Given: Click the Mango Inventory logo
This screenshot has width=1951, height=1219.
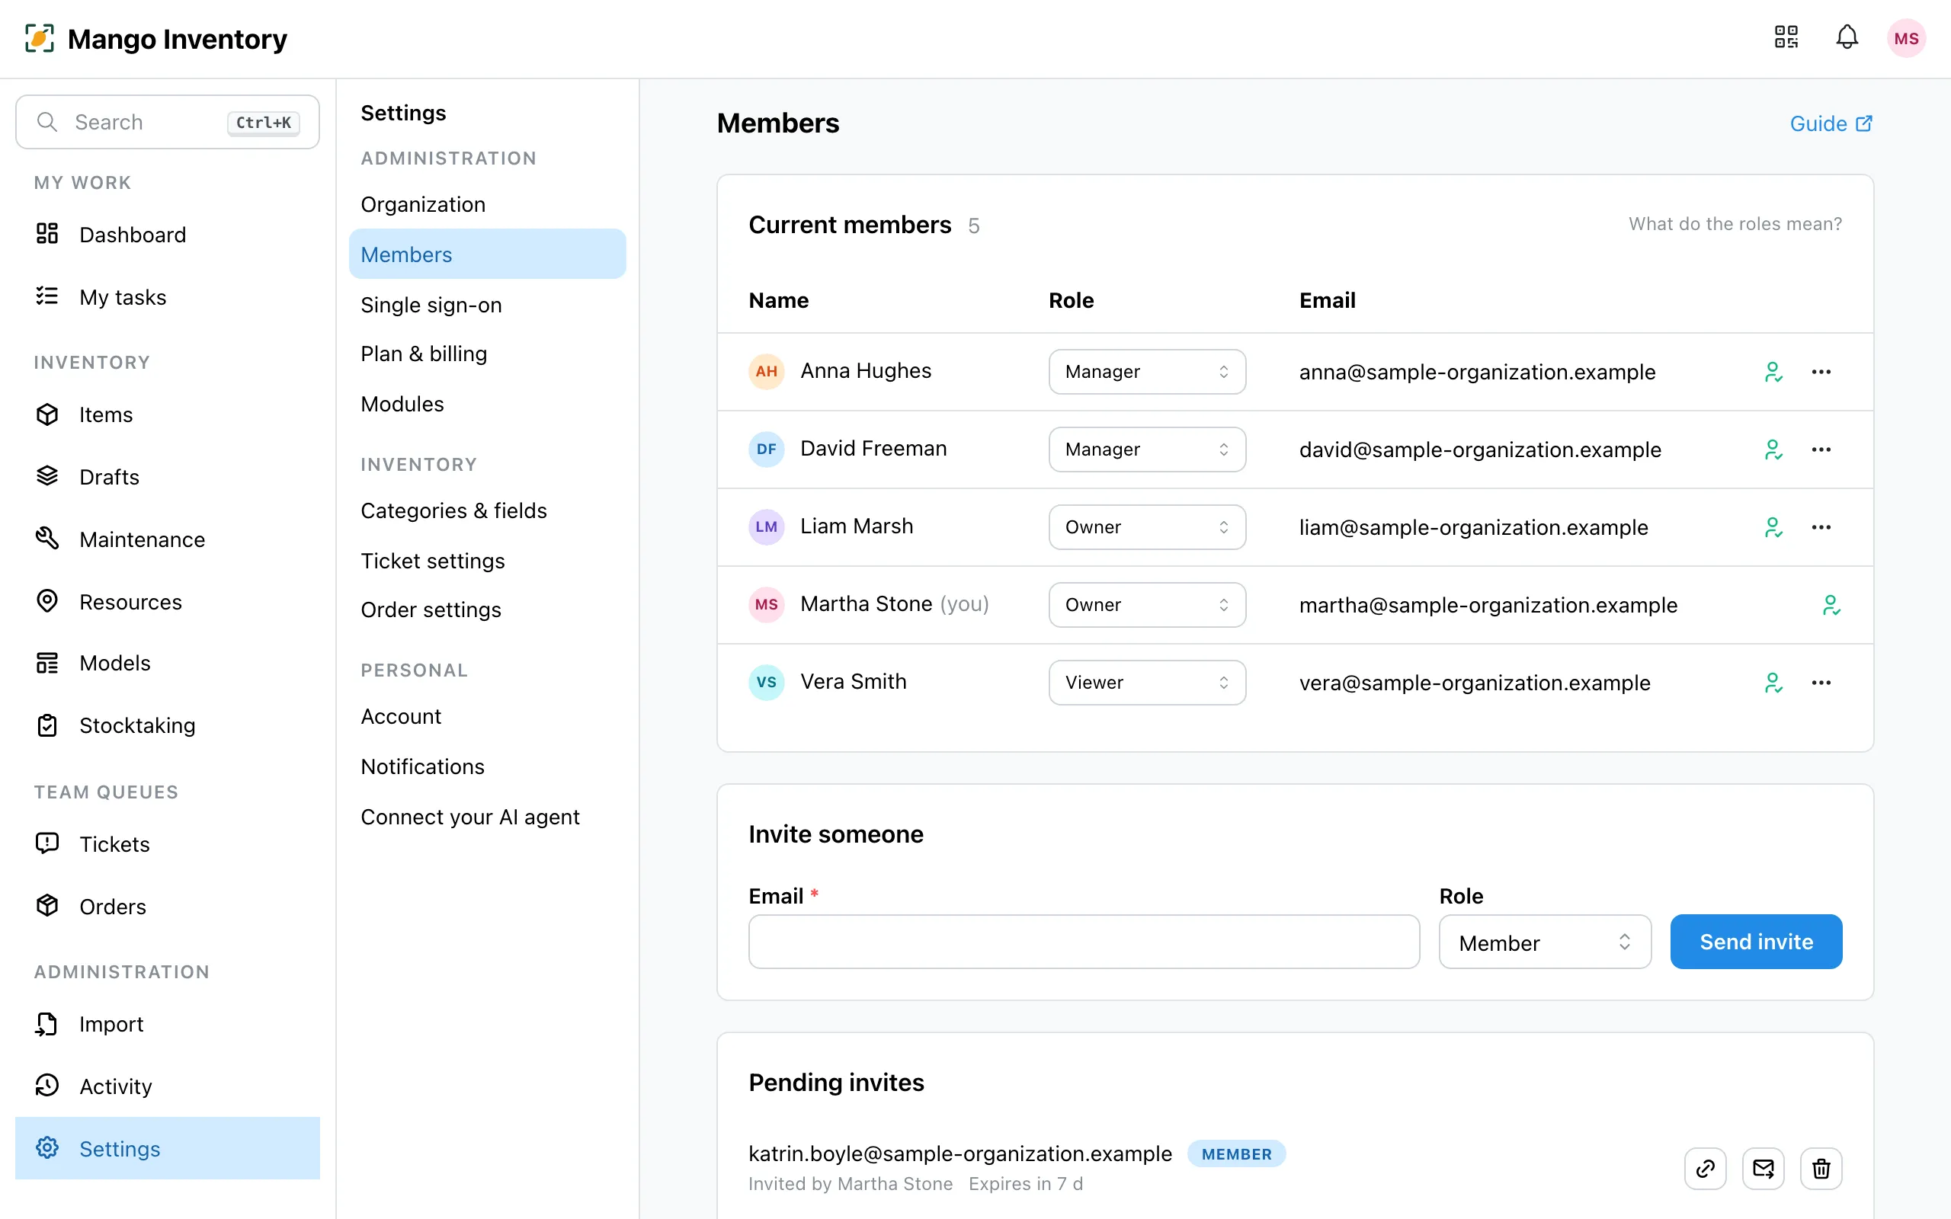Looking at the screenshot, I should (x=156, y=38).
